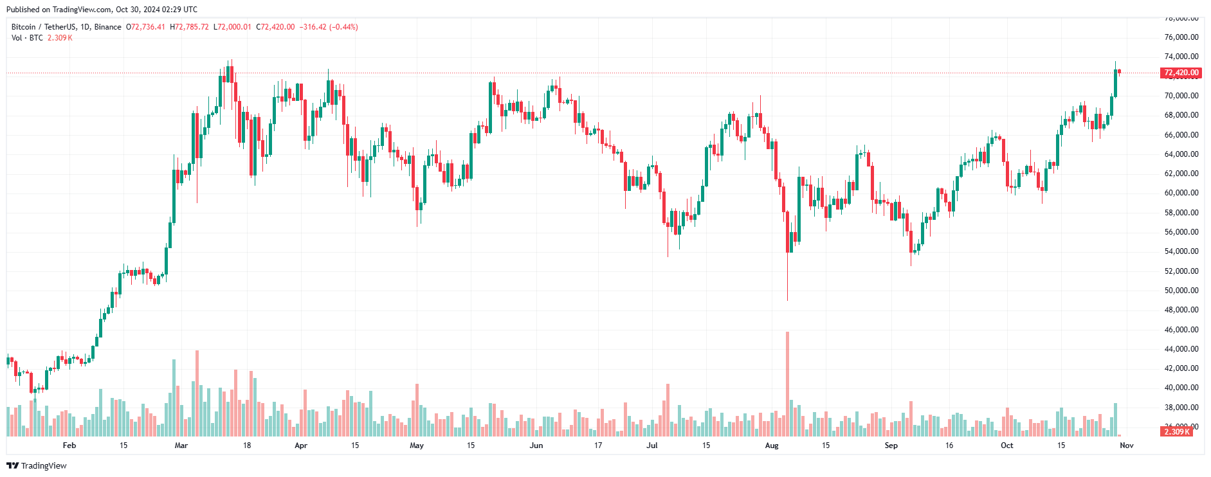Viewport: 1211px width, 477px height.
Task: Click the opening price O72,736.41 value
Action: 145,27
